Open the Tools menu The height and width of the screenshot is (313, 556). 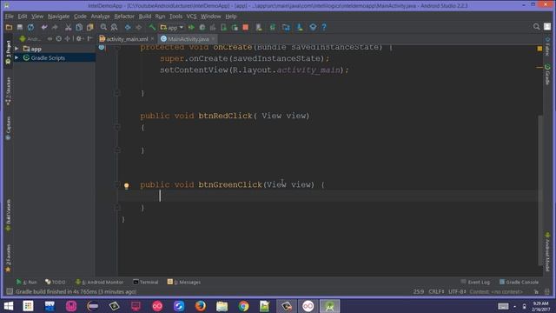pyautogui.click(x=175, y=17)
